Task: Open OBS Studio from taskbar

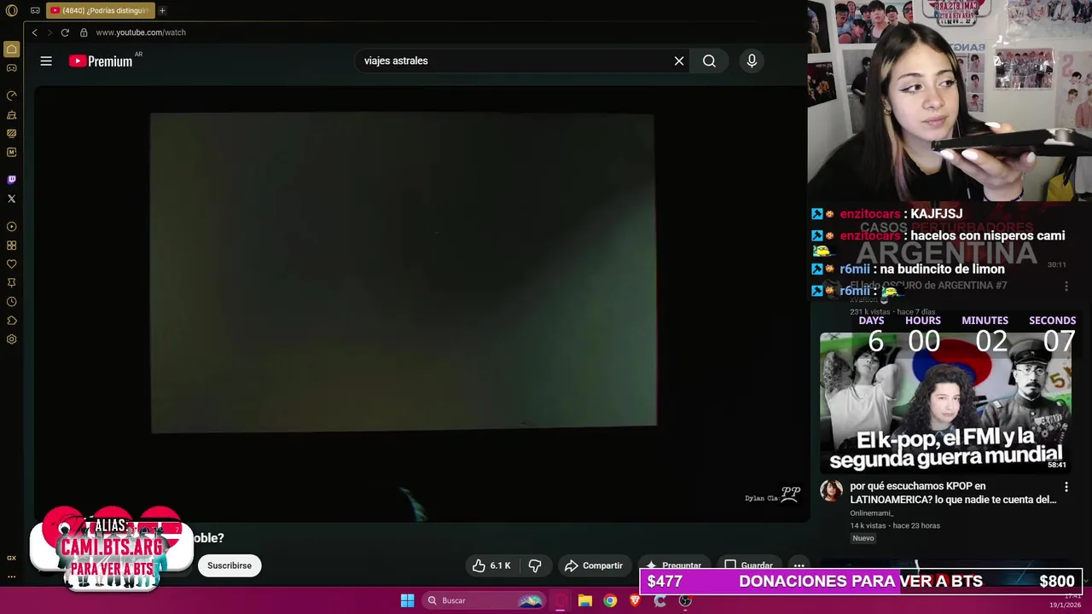Action: click(685, 600)
